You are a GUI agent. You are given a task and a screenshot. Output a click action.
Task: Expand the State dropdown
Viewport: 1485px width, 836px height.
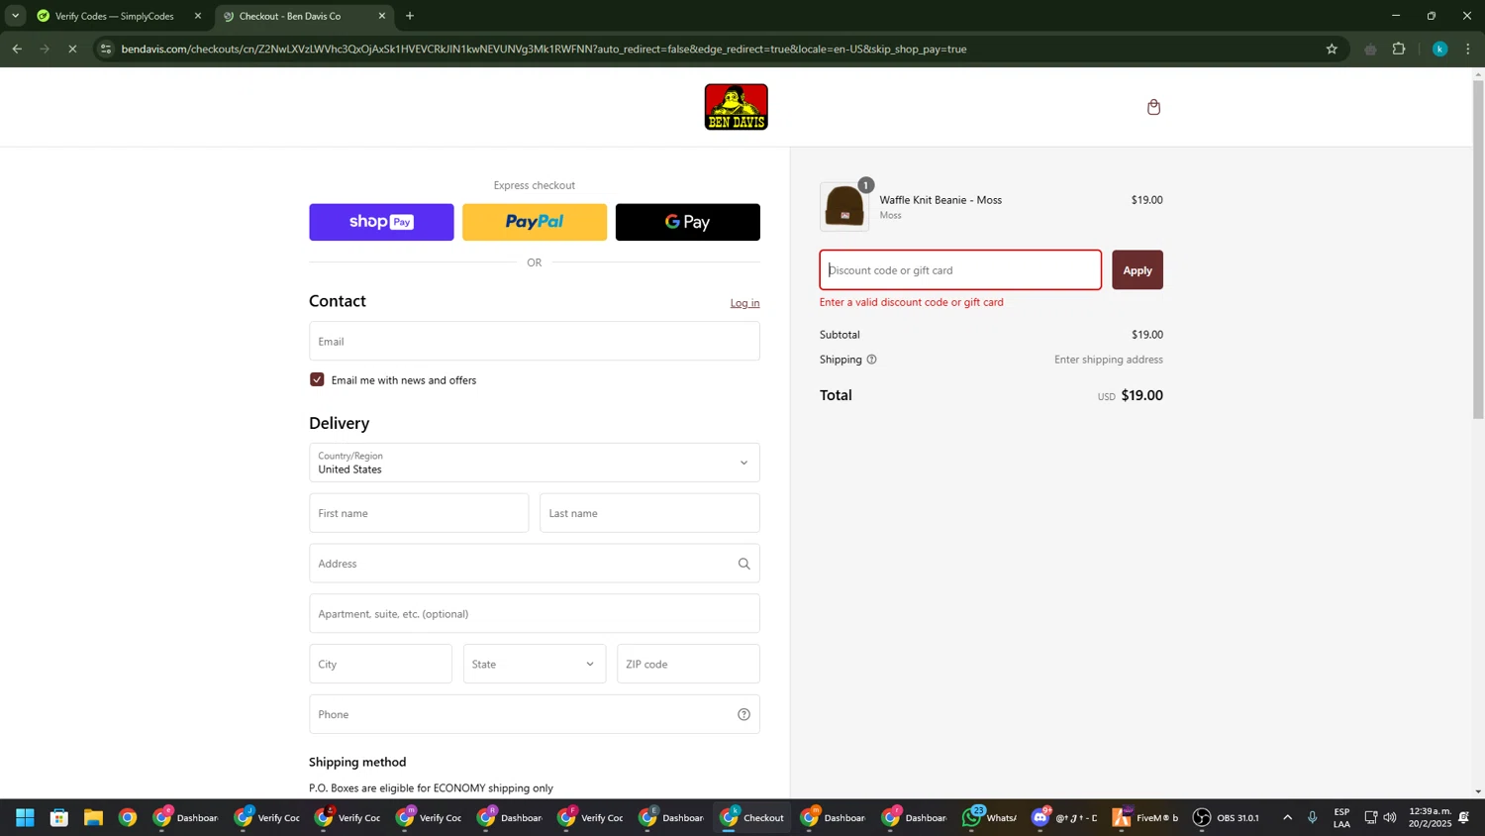[535, 664]
